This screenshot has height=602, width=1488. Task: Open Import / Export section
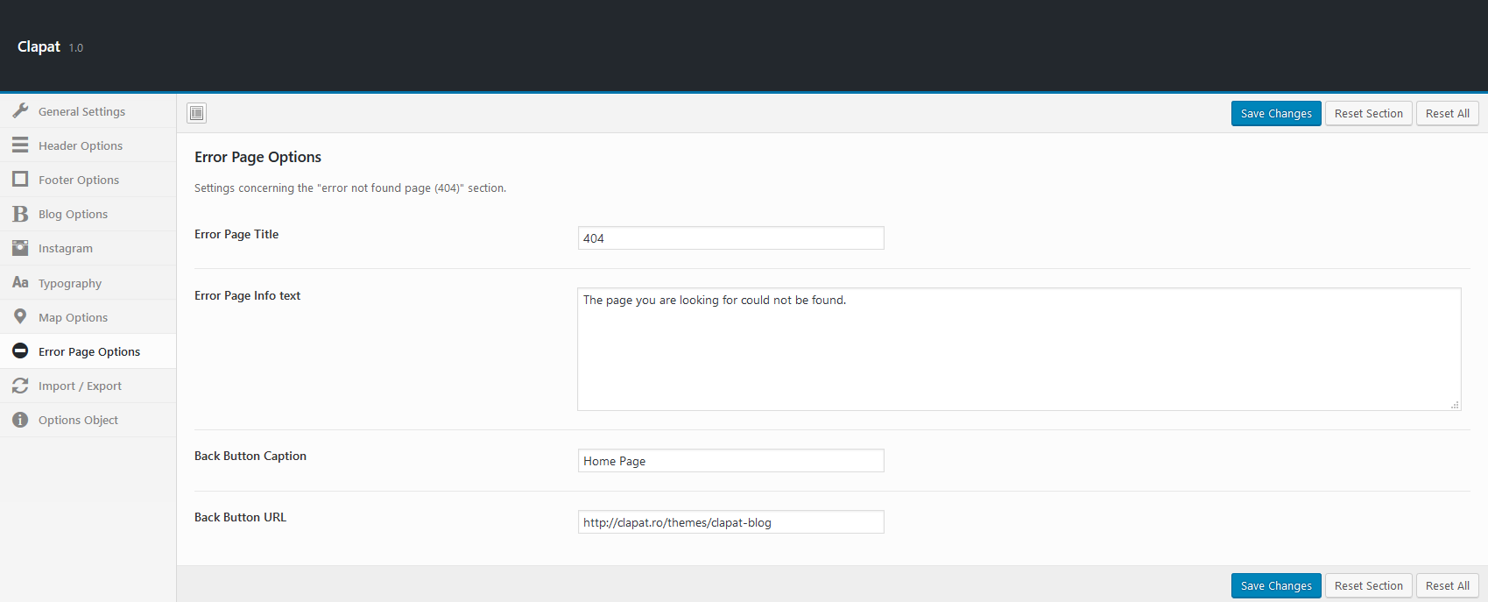click(x=88, y=386)
